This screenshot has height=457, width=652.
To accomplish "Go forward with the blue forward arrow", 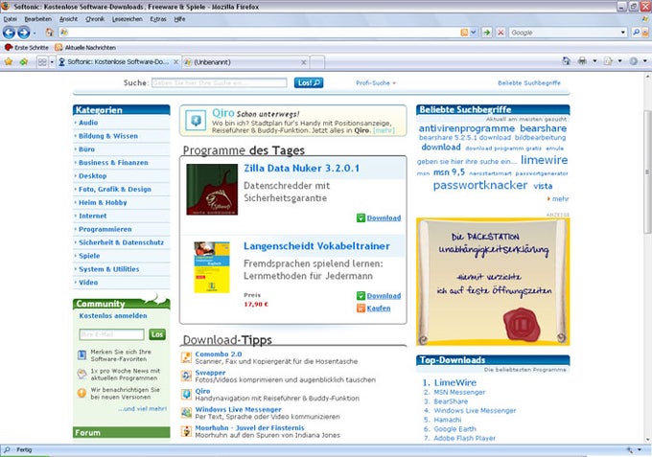I will (24, 33).
